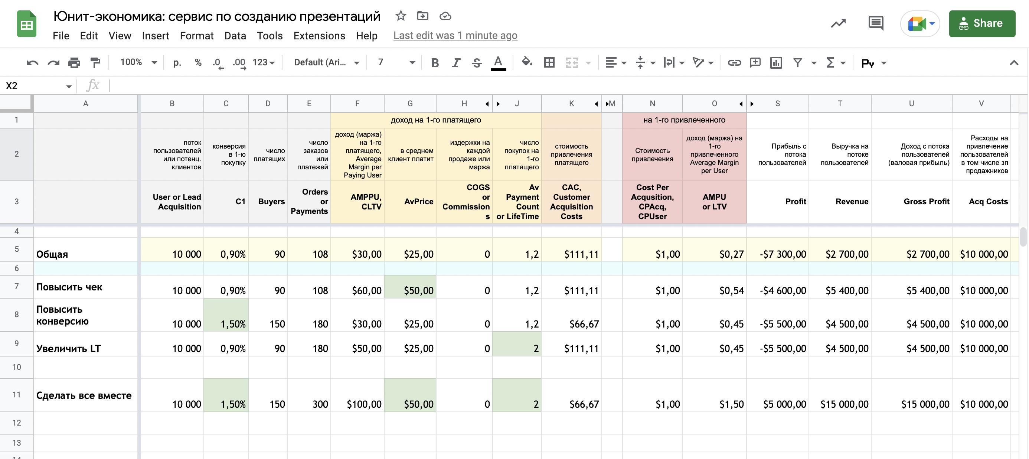Click the cloud document status icon
Screen dimensions: 1029x459
pos(445,16)
